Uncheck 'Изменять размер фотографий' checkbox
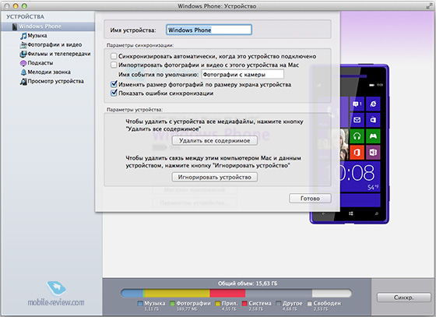 (114, 84)
